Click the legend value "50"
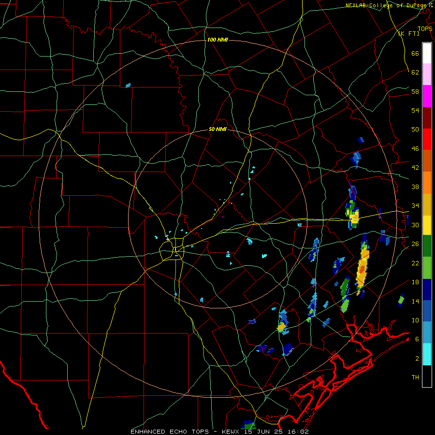The height and width of the screenshot is (435, 435). [x=415, y=130]
